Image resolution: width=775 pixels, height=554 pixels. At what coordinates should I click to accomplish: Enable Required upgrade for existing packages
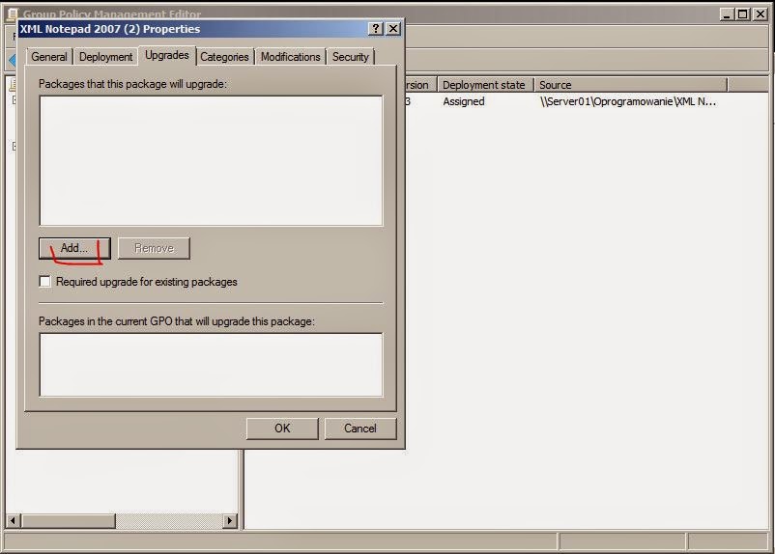[45, 282]
